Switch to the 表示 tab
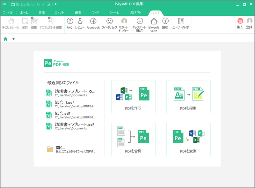255x188 pixels. click(42, 12)
